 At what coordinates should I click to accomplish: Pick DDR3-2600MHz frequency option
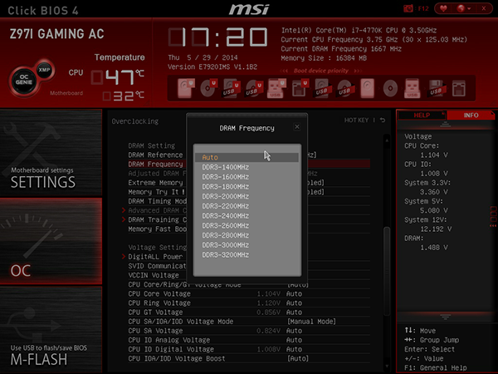(247, 225)
